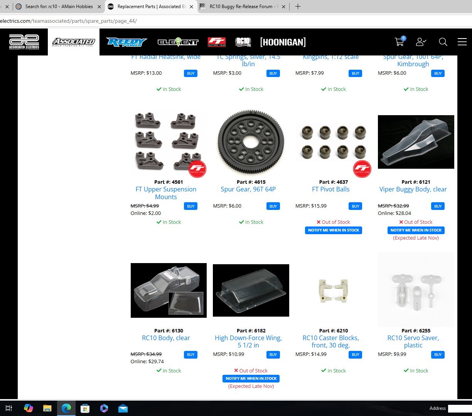Open the account profile icon

pyautogui.click(x=421, y=42)
